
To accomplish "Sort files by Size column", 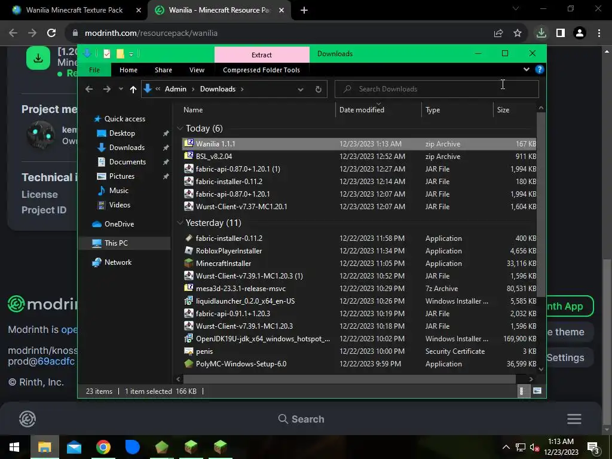I will click(x=515, y=110).
